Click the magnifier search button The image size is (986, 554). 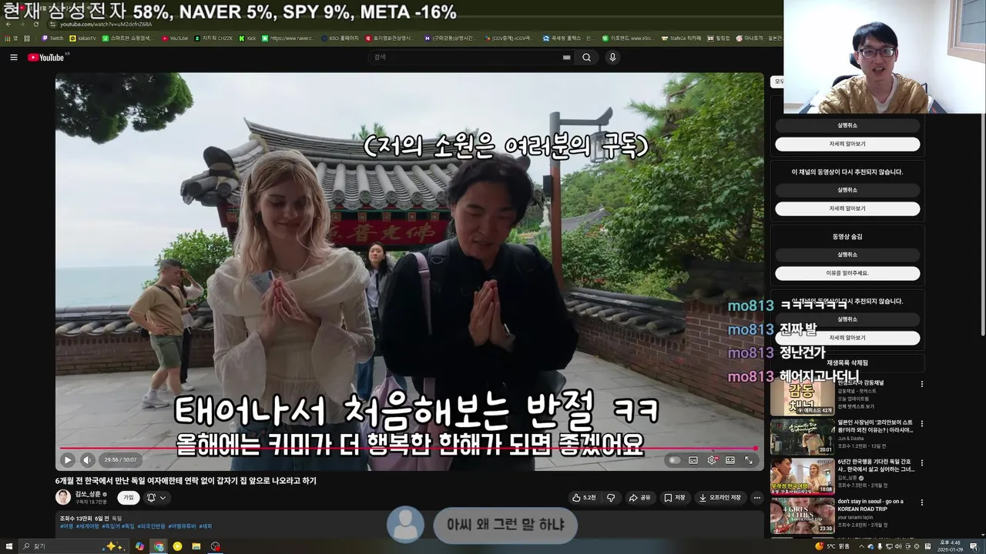[586, 57]
